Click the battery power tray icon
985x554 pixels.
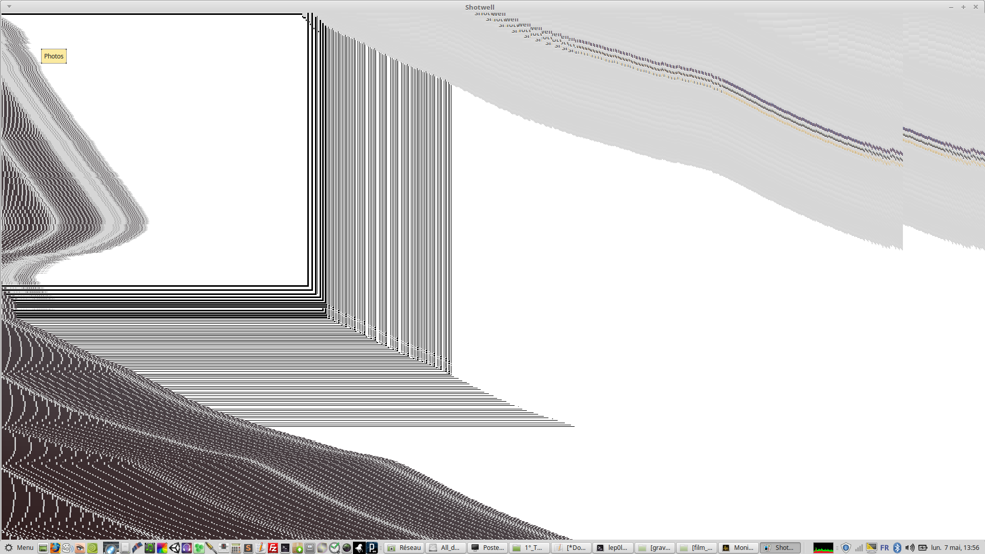click(922, 548)
